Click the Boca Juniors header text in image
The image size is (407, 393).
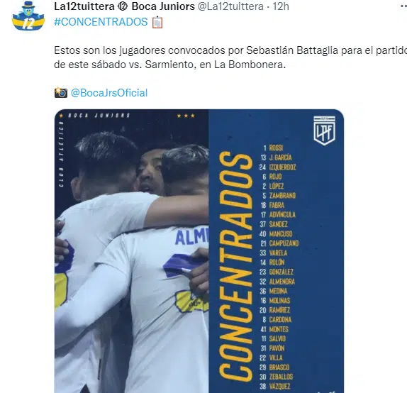point(99,116)
